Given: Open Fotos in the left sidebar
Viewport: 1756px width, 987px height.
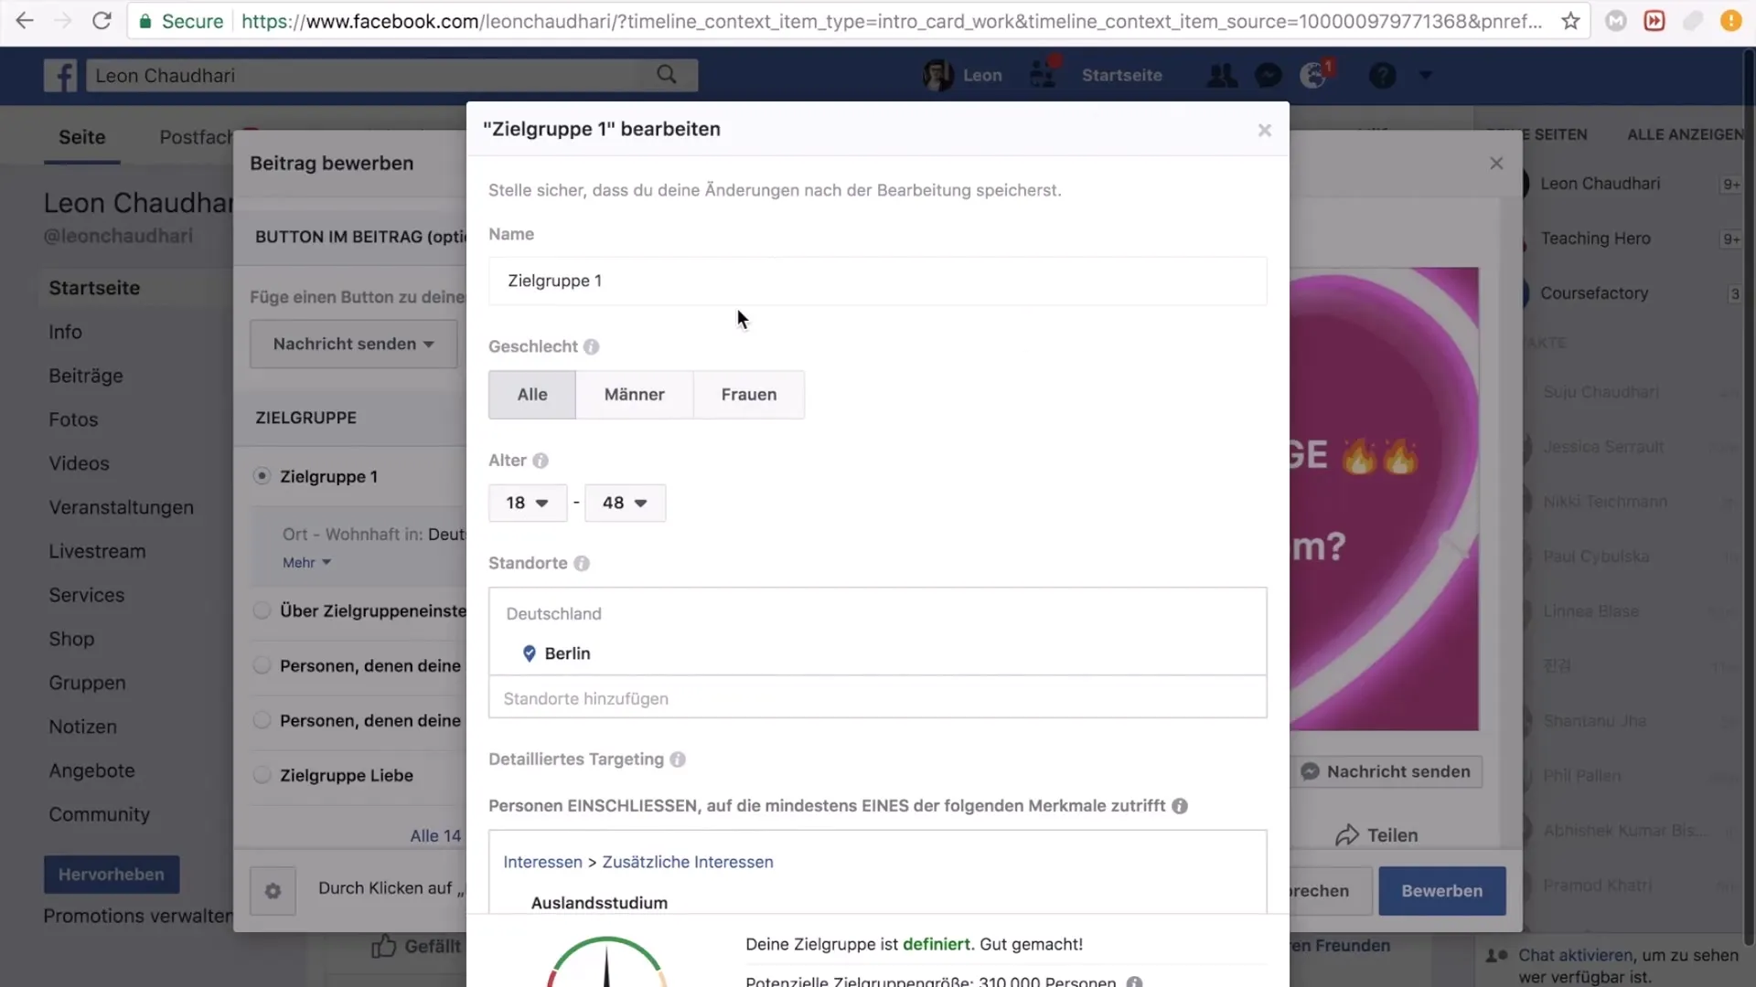Looking at the screenshot, I should coord(73,420).
